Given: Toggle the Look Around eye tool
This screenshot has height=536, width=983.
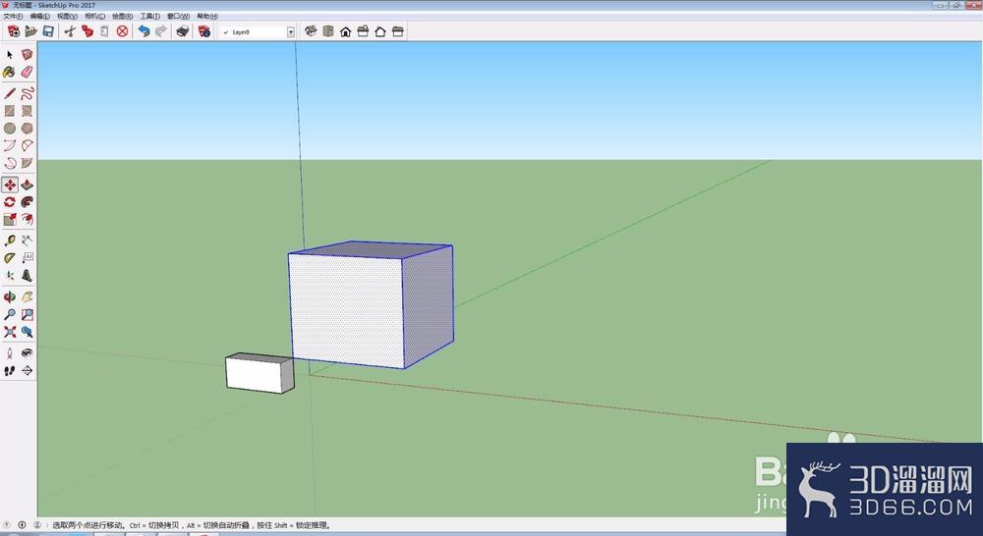Looking at the screenshot, I should 27,353.
